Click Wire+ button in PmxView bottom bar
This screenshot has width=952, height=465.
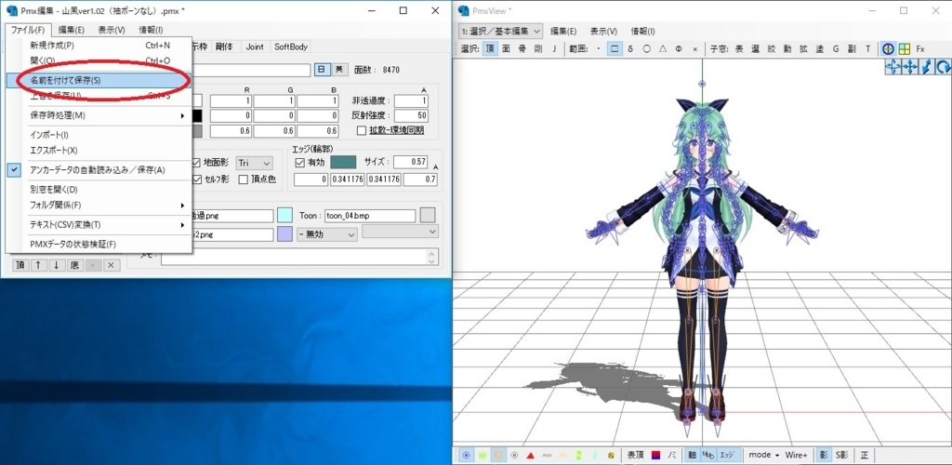[797, 455]
